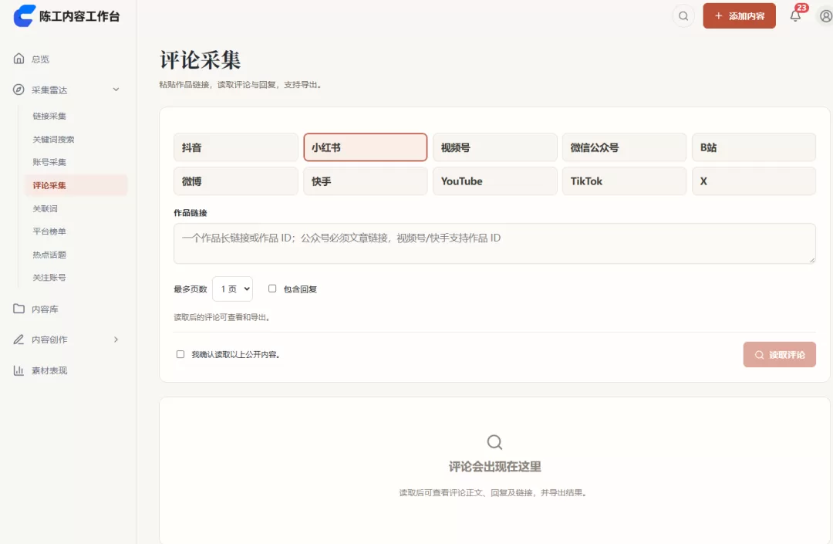The height and width of the screenshot is (544, 833).
Task: Click the 读取后的评论可查看和导出 hint text
Action: [223, 317]
